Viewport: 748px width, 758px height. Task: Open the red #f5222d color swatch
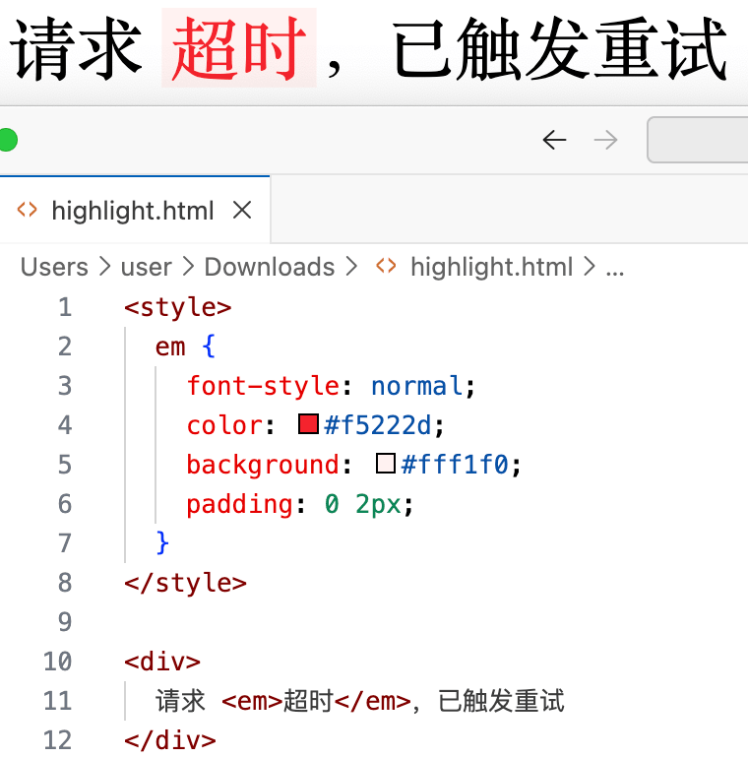point(308,425)
